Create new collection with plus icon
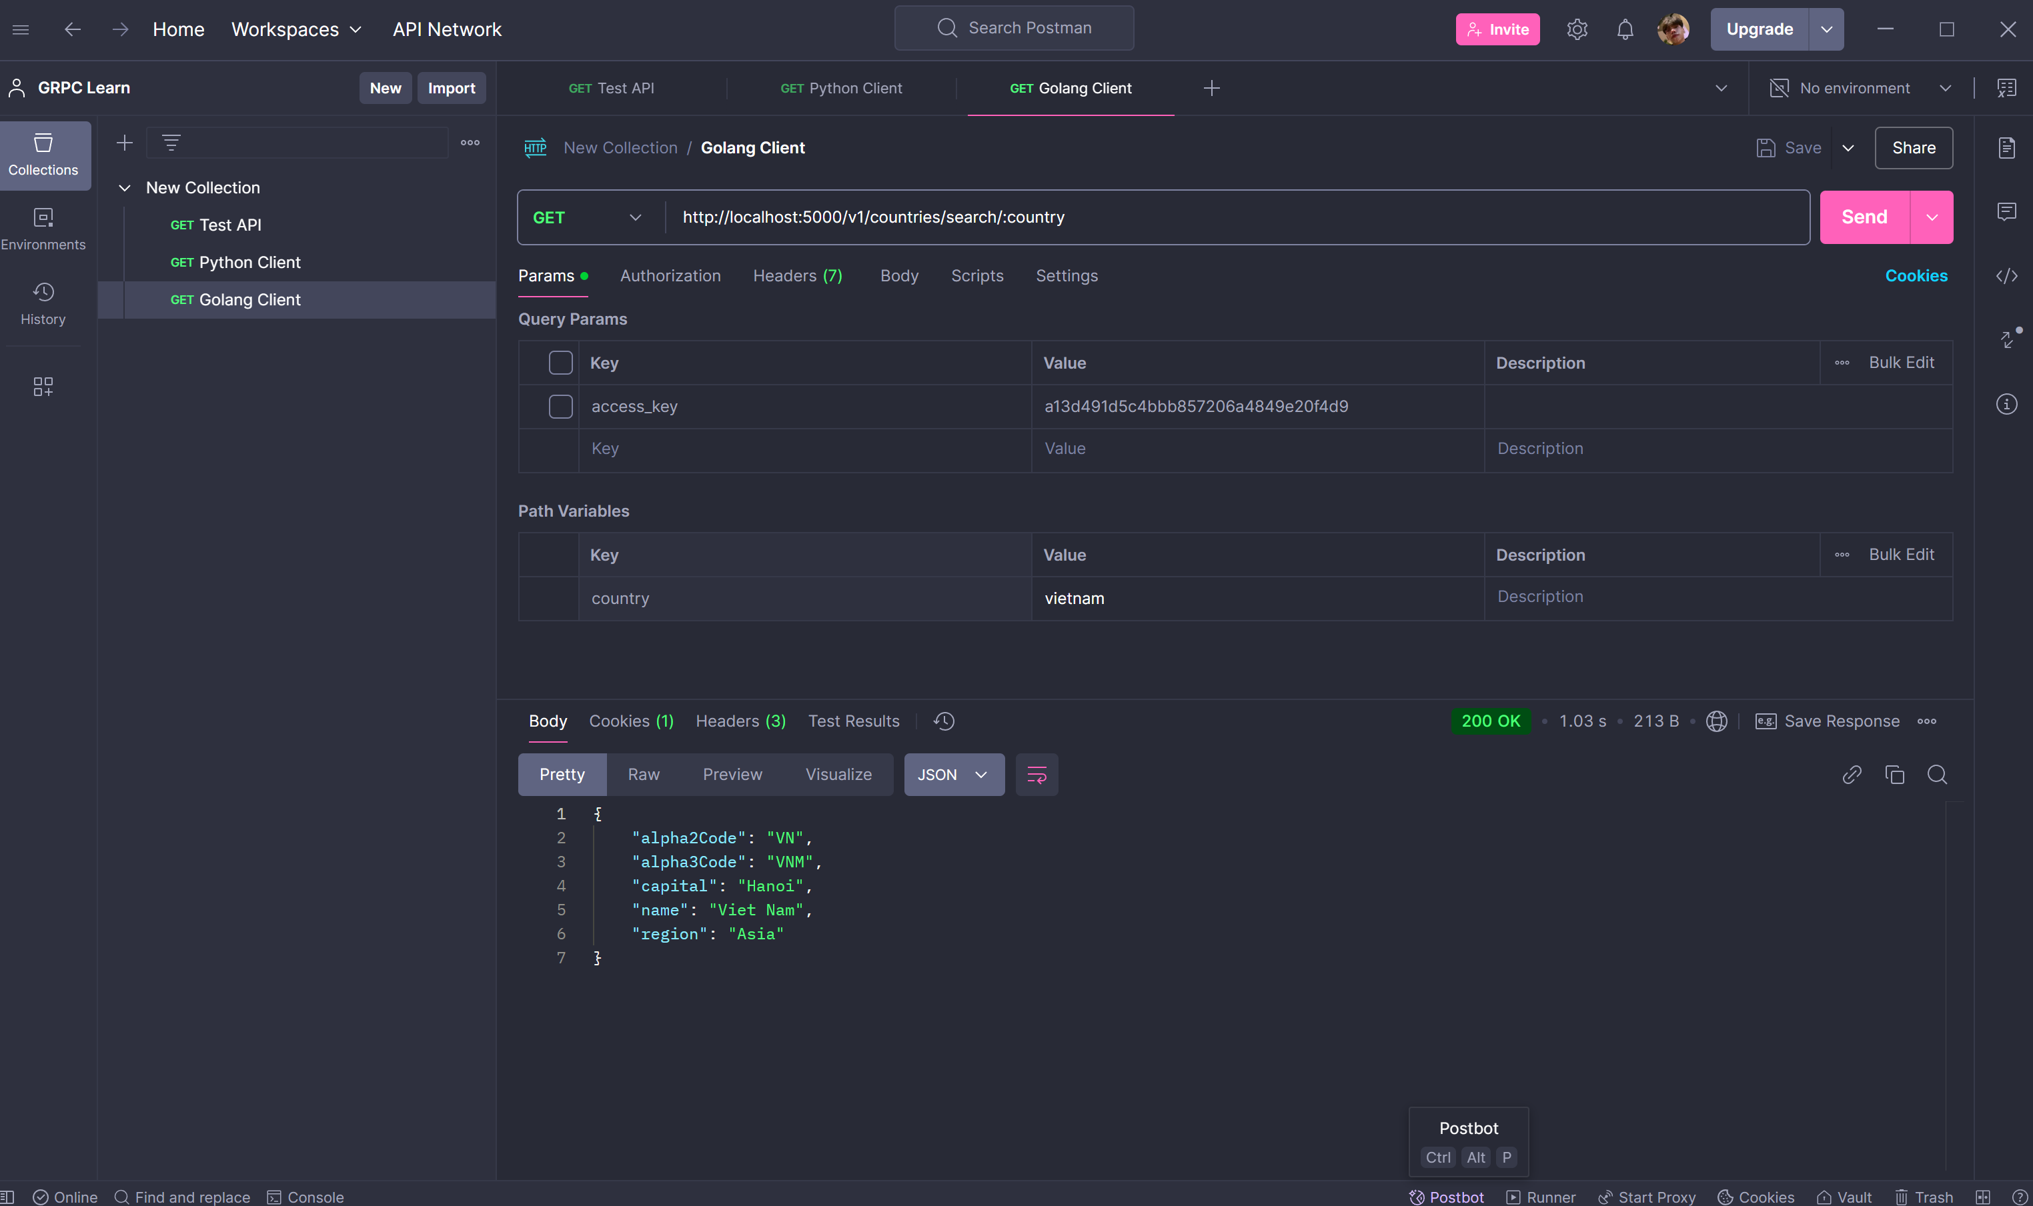 coord(124,143)
